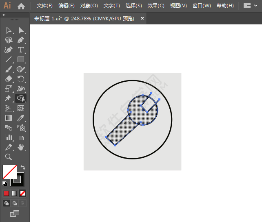Open the 文字(T) menu
The image size is (262, 222).
pyautogui.click(x=112, y=6)
